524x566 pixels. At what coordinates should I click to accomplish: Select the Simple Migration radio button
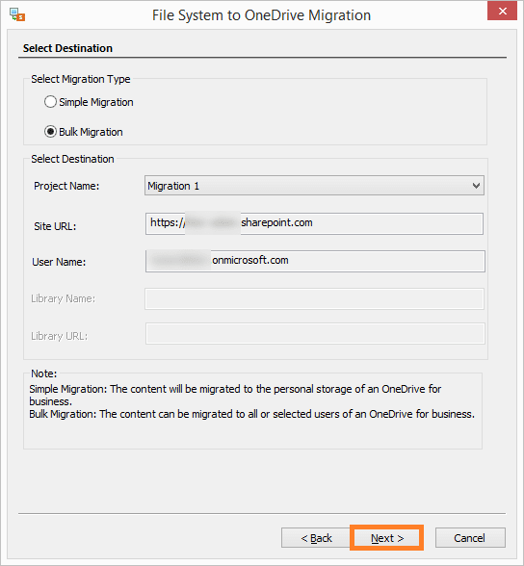[50, 102]
